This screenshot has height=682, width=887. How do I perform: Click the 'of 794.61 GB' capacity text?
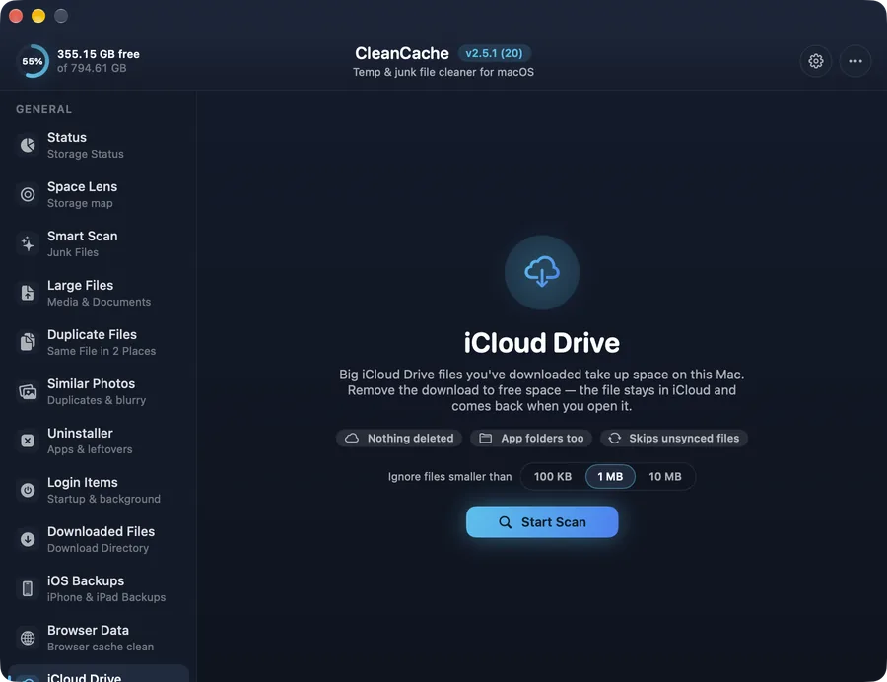tap(92, 68)
